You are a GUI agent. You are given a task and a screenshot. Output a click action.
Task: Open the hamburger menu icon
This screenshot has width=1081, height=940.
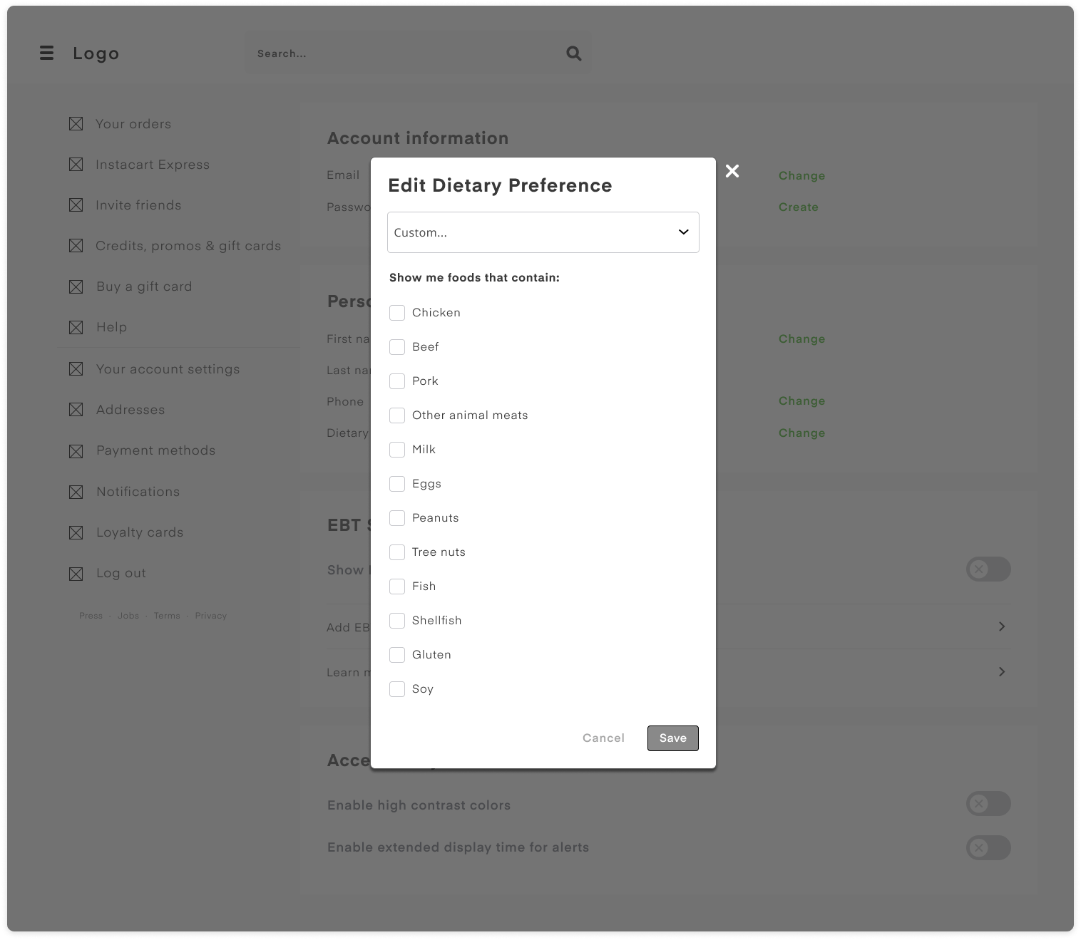coord(47,53)
